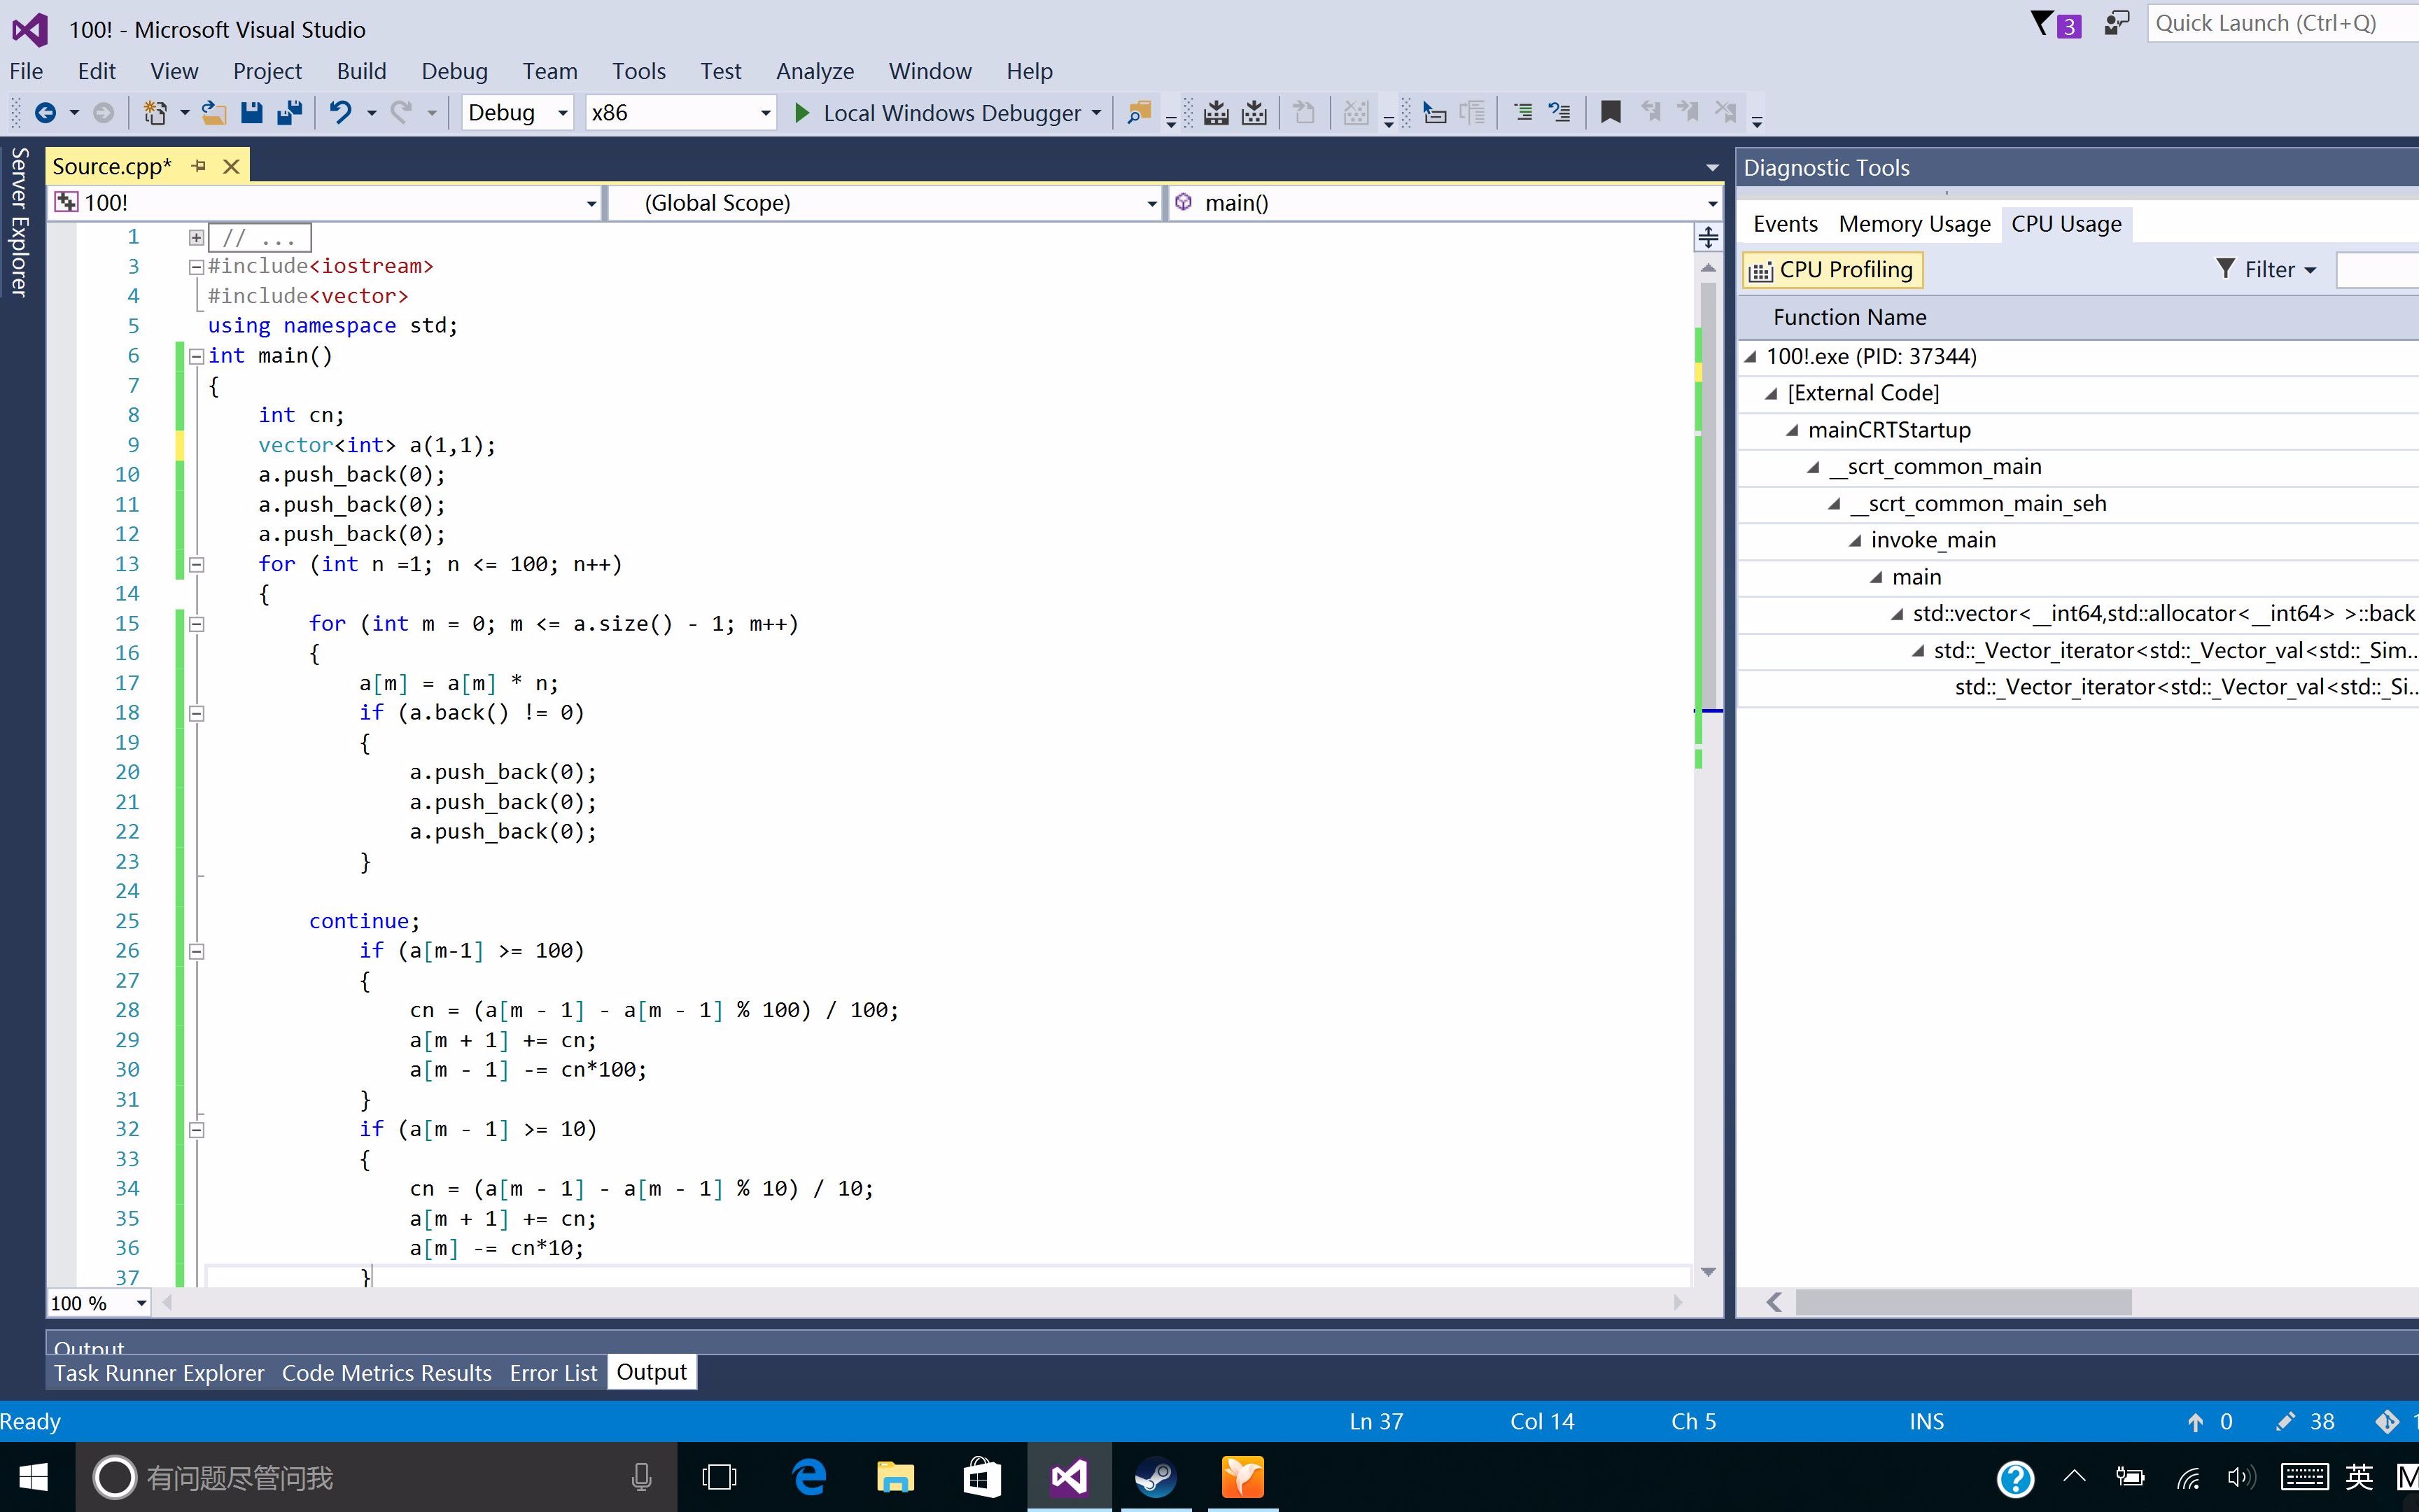The width and height of the screenshot is (2419, 1512).
Task: Switch the input language indicator 英
Action: pos(2359,1477)
